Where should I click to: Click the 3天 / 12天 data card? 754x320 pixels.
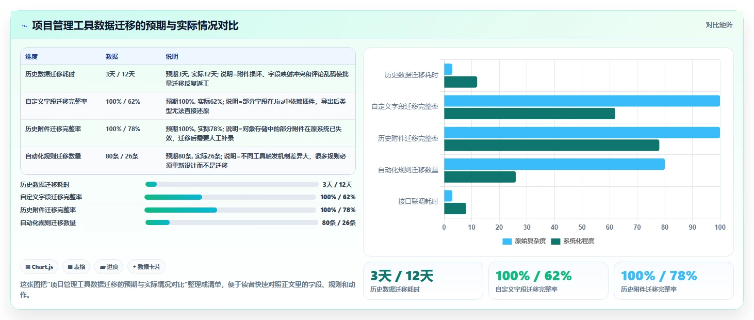[423, 281]
